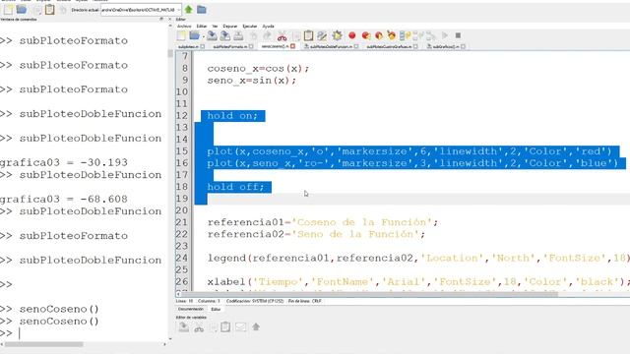Click the Save As icon in editor toolbar
Screen dimensions: 630x354
pyautogui.click(x=225, y=35)
